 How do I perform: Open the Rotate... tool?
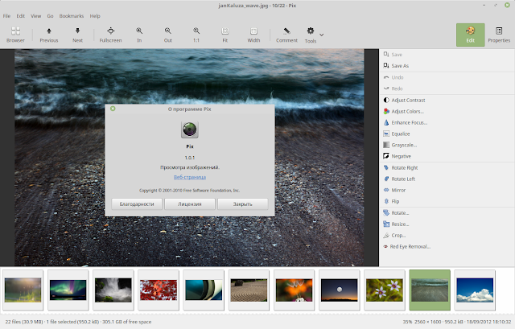447,213
